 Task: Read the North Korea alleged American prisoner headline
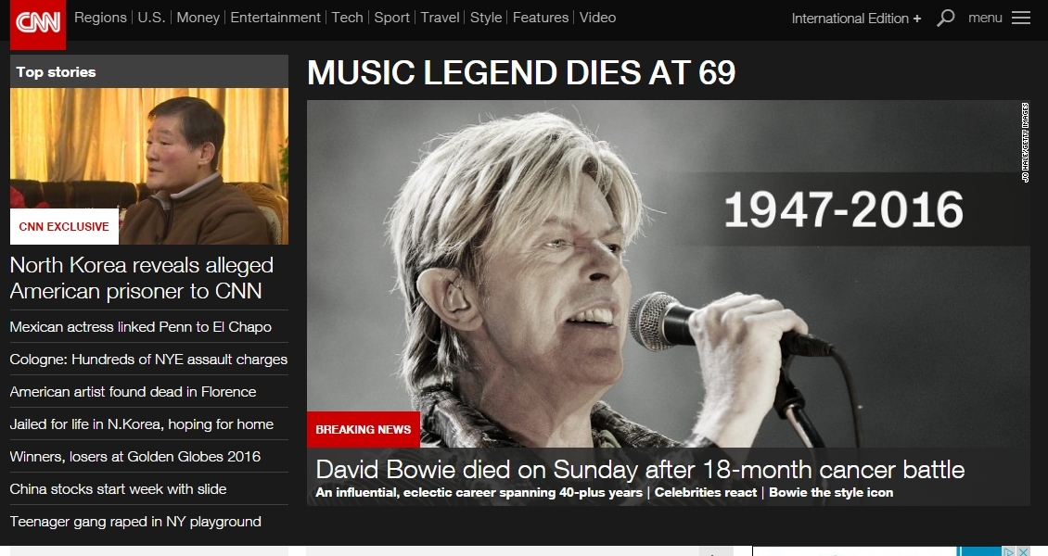pos(142,278)
